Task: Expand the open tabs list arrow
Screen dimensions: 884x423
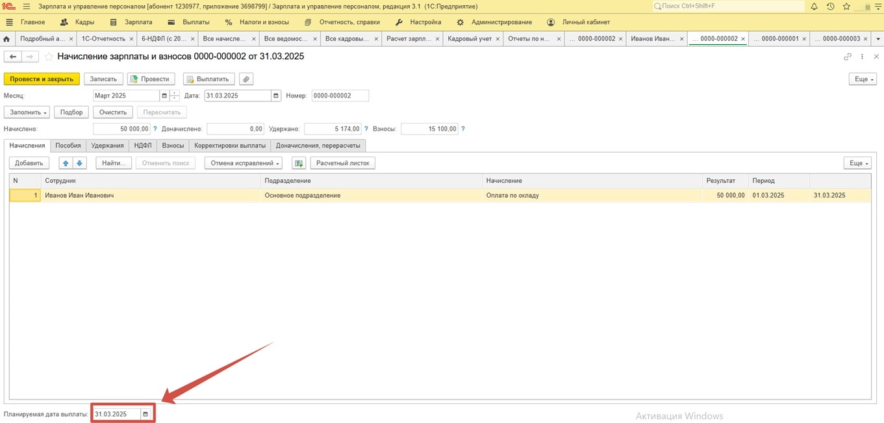Action: tap(878, 39)
